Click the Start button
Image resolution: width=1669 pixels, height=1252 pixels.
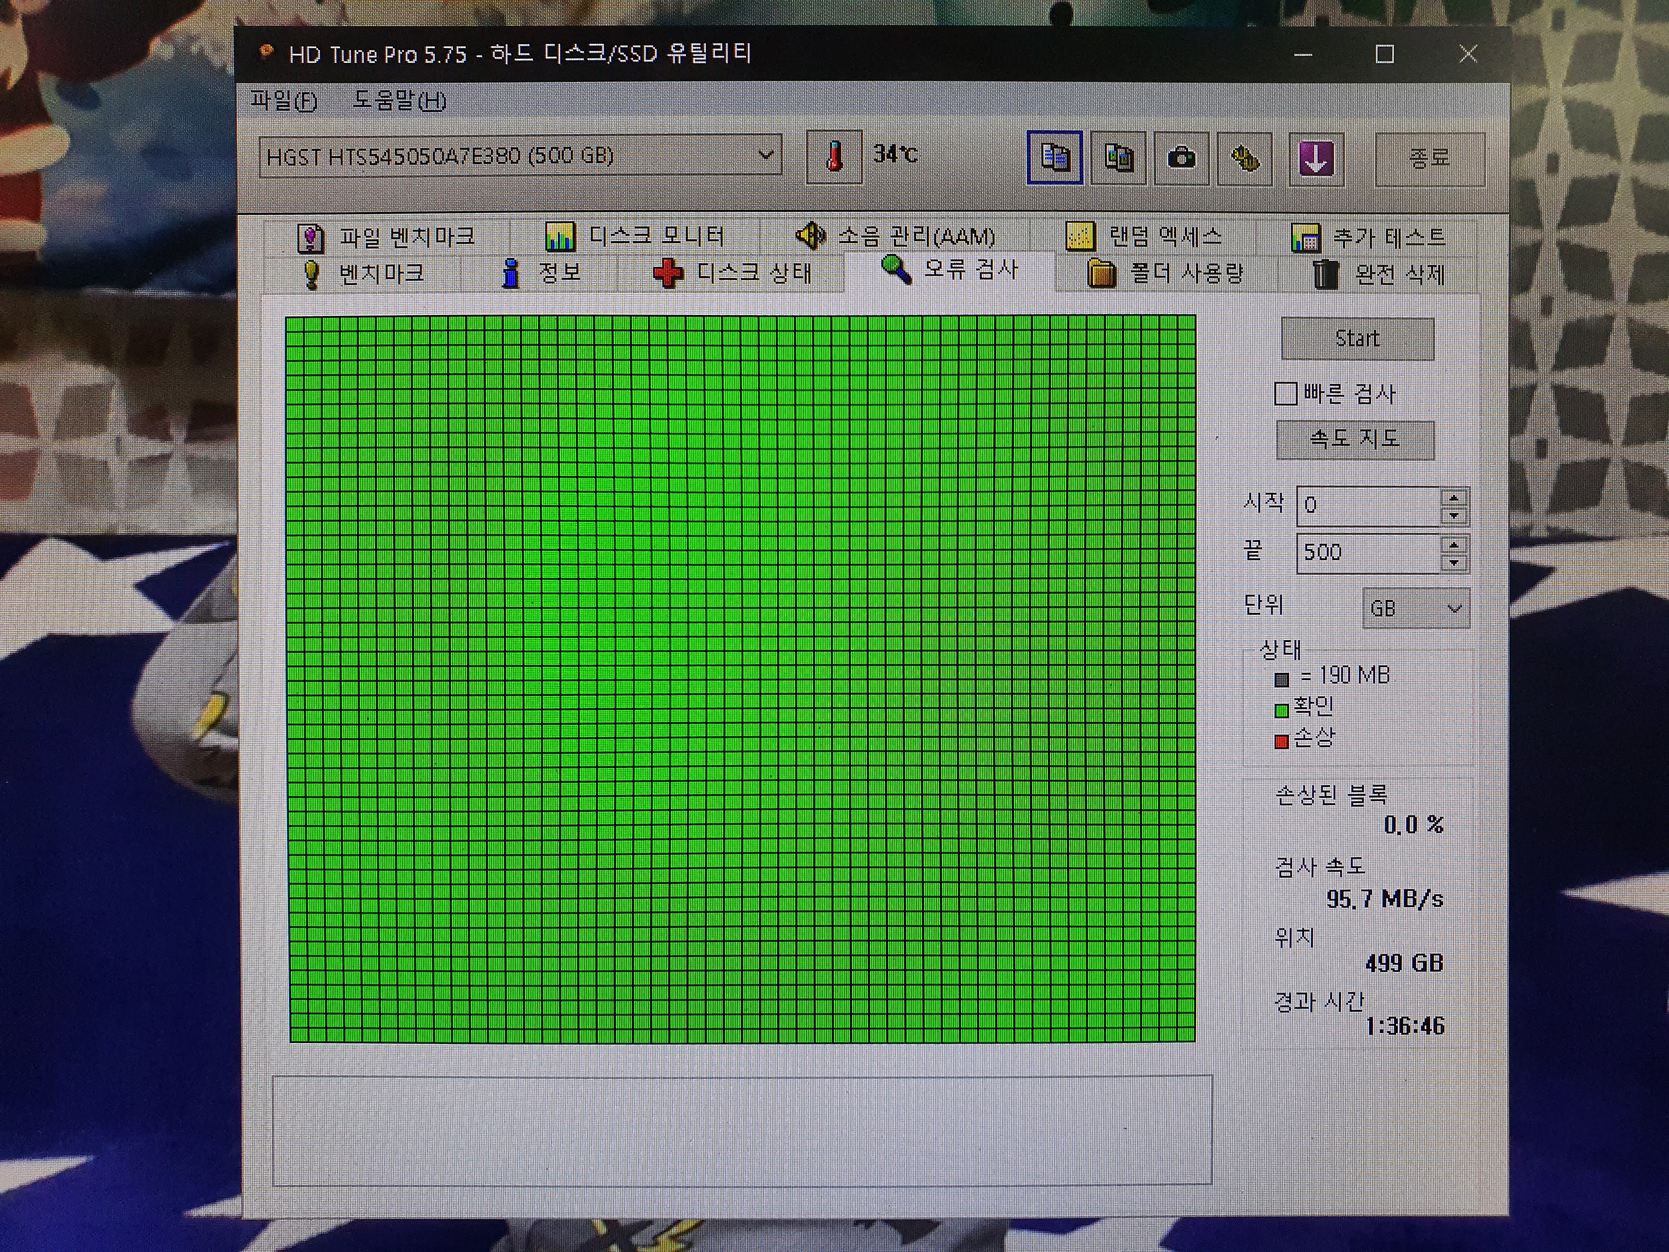(1357, 338)
